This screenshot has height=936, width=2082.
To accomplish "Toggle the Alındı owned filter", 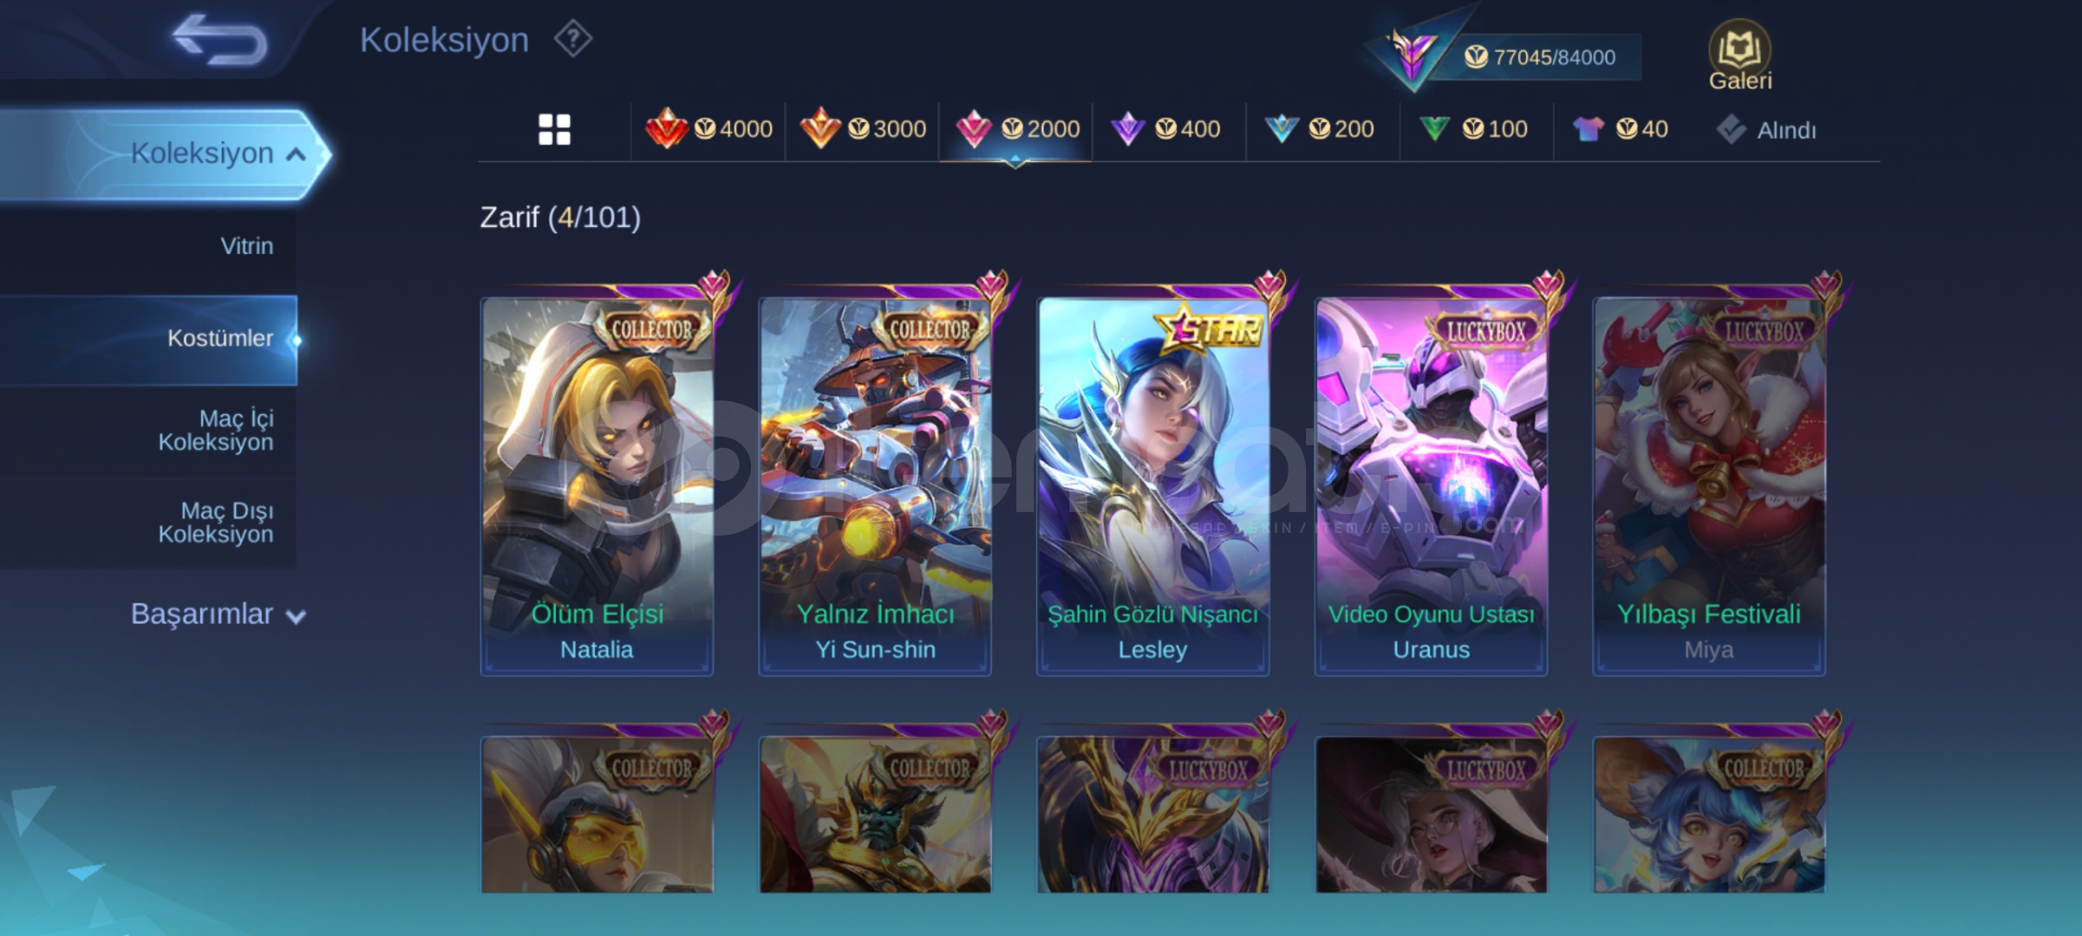I will coord(1765,130).
